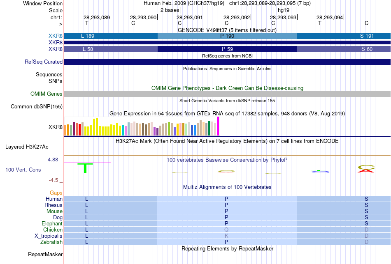The height and width of the screenshot is (264, 391).
Task: Select the Chicken species label
Action: 53,230
